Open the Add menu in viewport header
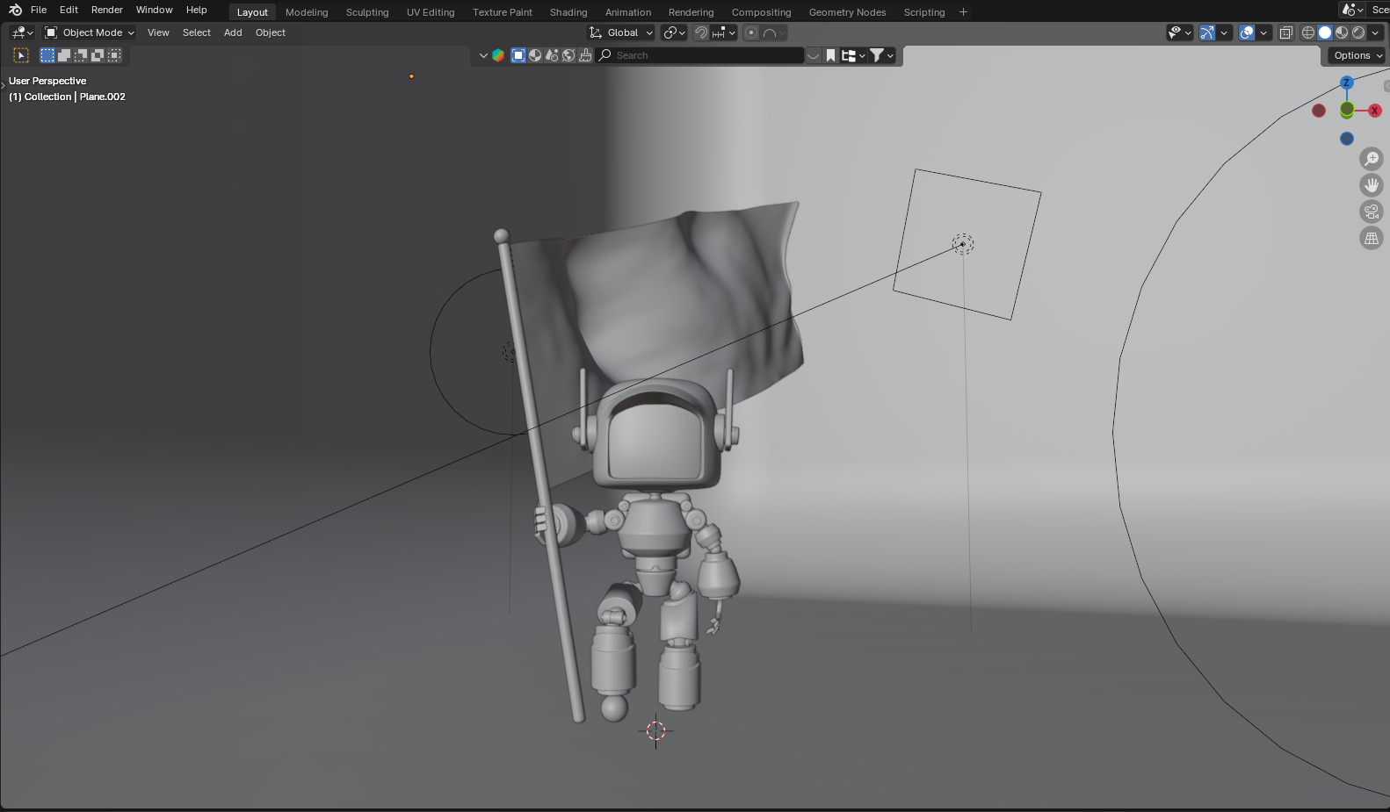The height and width of the screenshot is (812, 1390). [x=233, y=32]
